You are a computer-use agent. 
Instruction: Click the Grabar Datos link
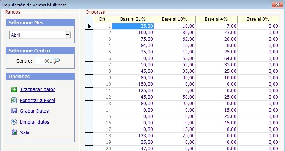pyautogui.click(x=35, y=111)
